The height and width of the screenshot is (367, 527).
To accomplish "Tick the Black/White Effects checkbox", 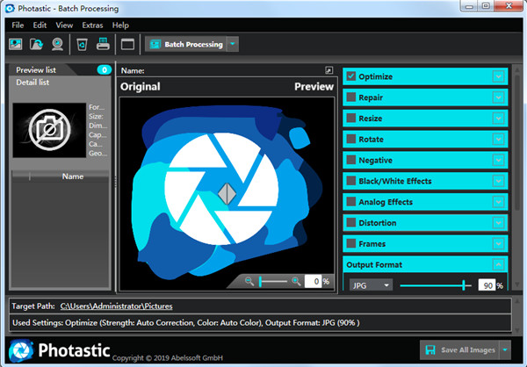I will click(351, 181).
